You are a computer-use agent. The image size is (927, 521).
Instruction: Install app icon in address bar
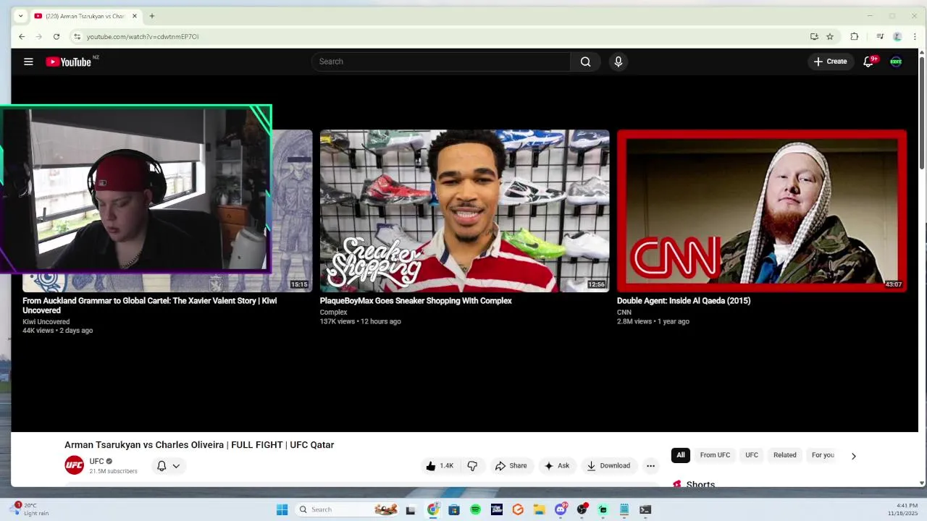[x=814, y=36]
